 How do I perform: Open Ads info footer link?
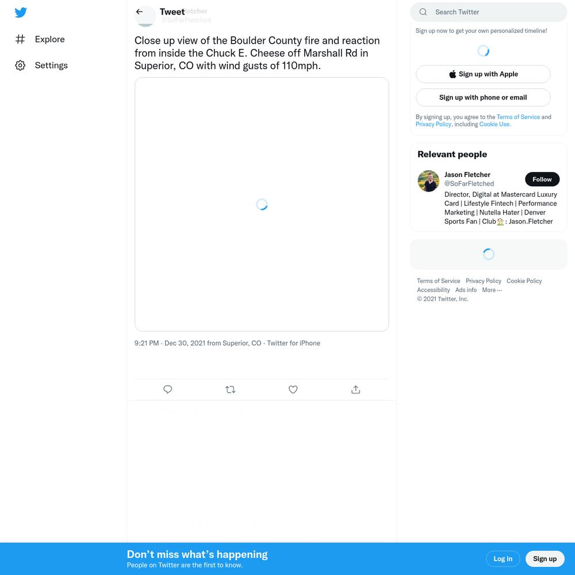[x=466, y=290]
